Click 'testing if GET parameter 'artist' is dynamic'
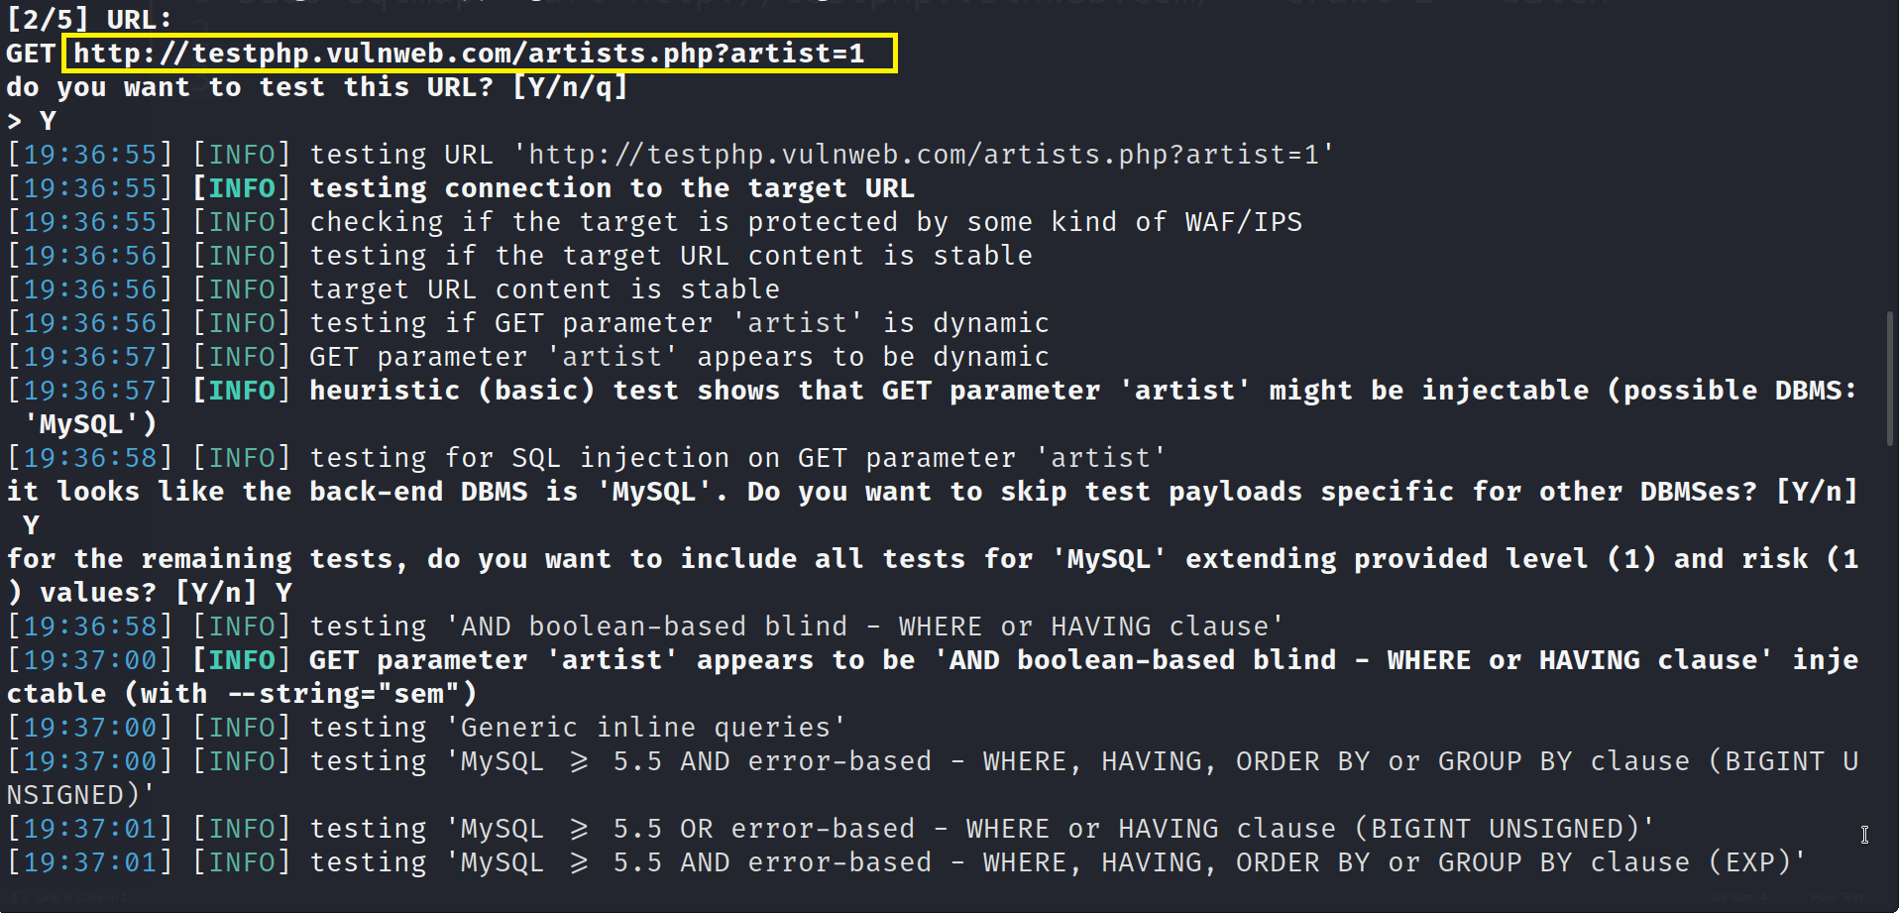The height and width of the screenshot is (913, 1899). [679, 323]
